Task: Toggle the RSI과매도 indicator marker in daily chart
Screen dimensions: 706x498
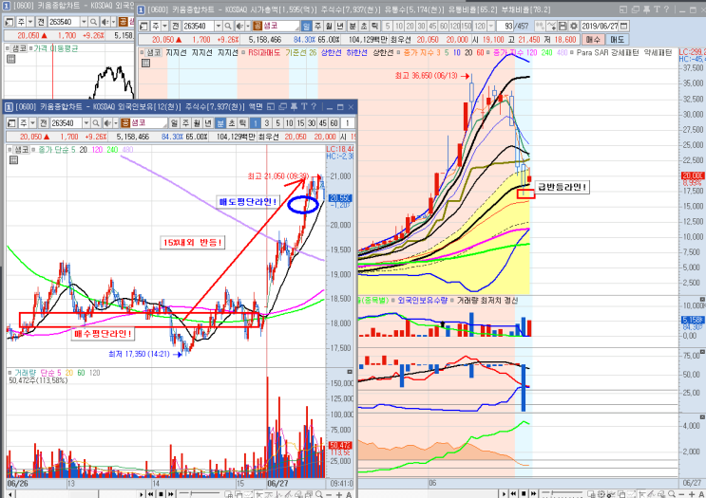Action: 243,52
